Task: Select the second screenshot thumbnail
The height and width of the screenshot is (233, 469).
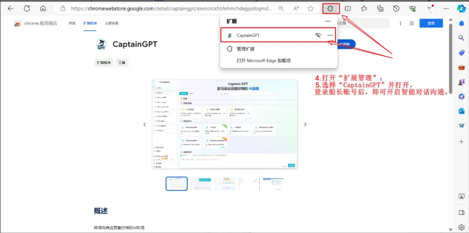Action: click(201, 184)
